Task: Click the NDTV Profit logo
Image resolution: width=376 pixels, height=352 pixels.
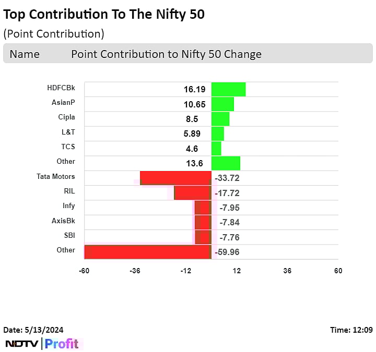Action: 42,344
